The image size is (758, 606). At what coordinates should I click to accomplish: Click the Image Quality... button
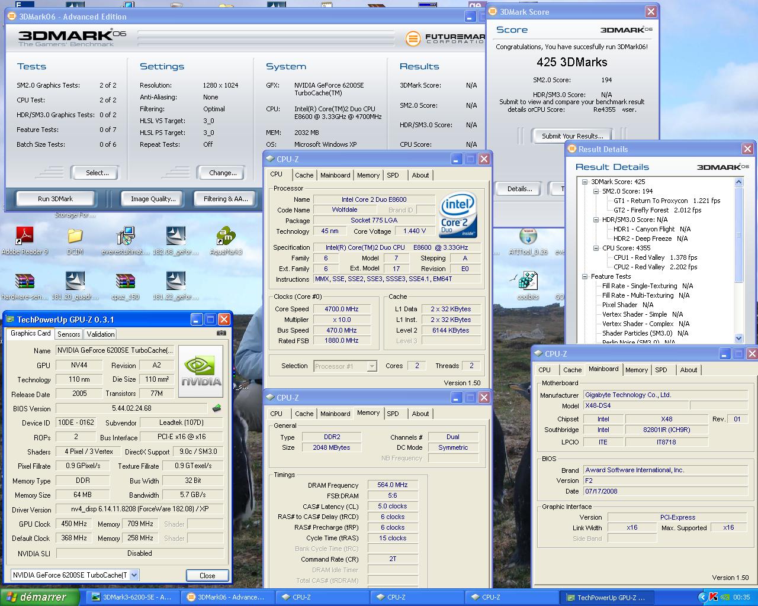153,199
